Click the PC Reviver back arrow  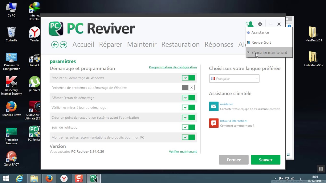coord(55,45)
